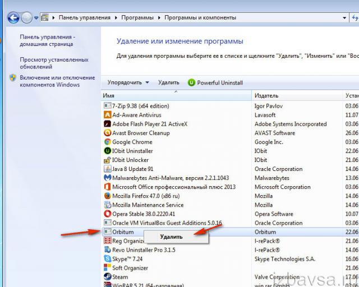Select Java 8 Update 91 name text

[132, 169]
